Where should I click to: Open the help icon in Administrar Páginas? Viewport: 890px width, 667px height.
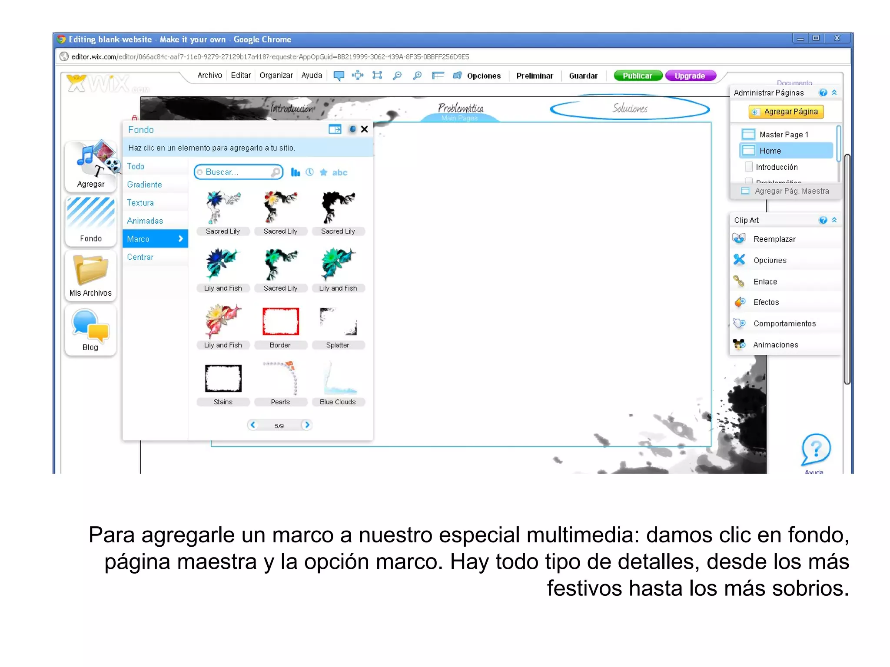click(823, 92)
